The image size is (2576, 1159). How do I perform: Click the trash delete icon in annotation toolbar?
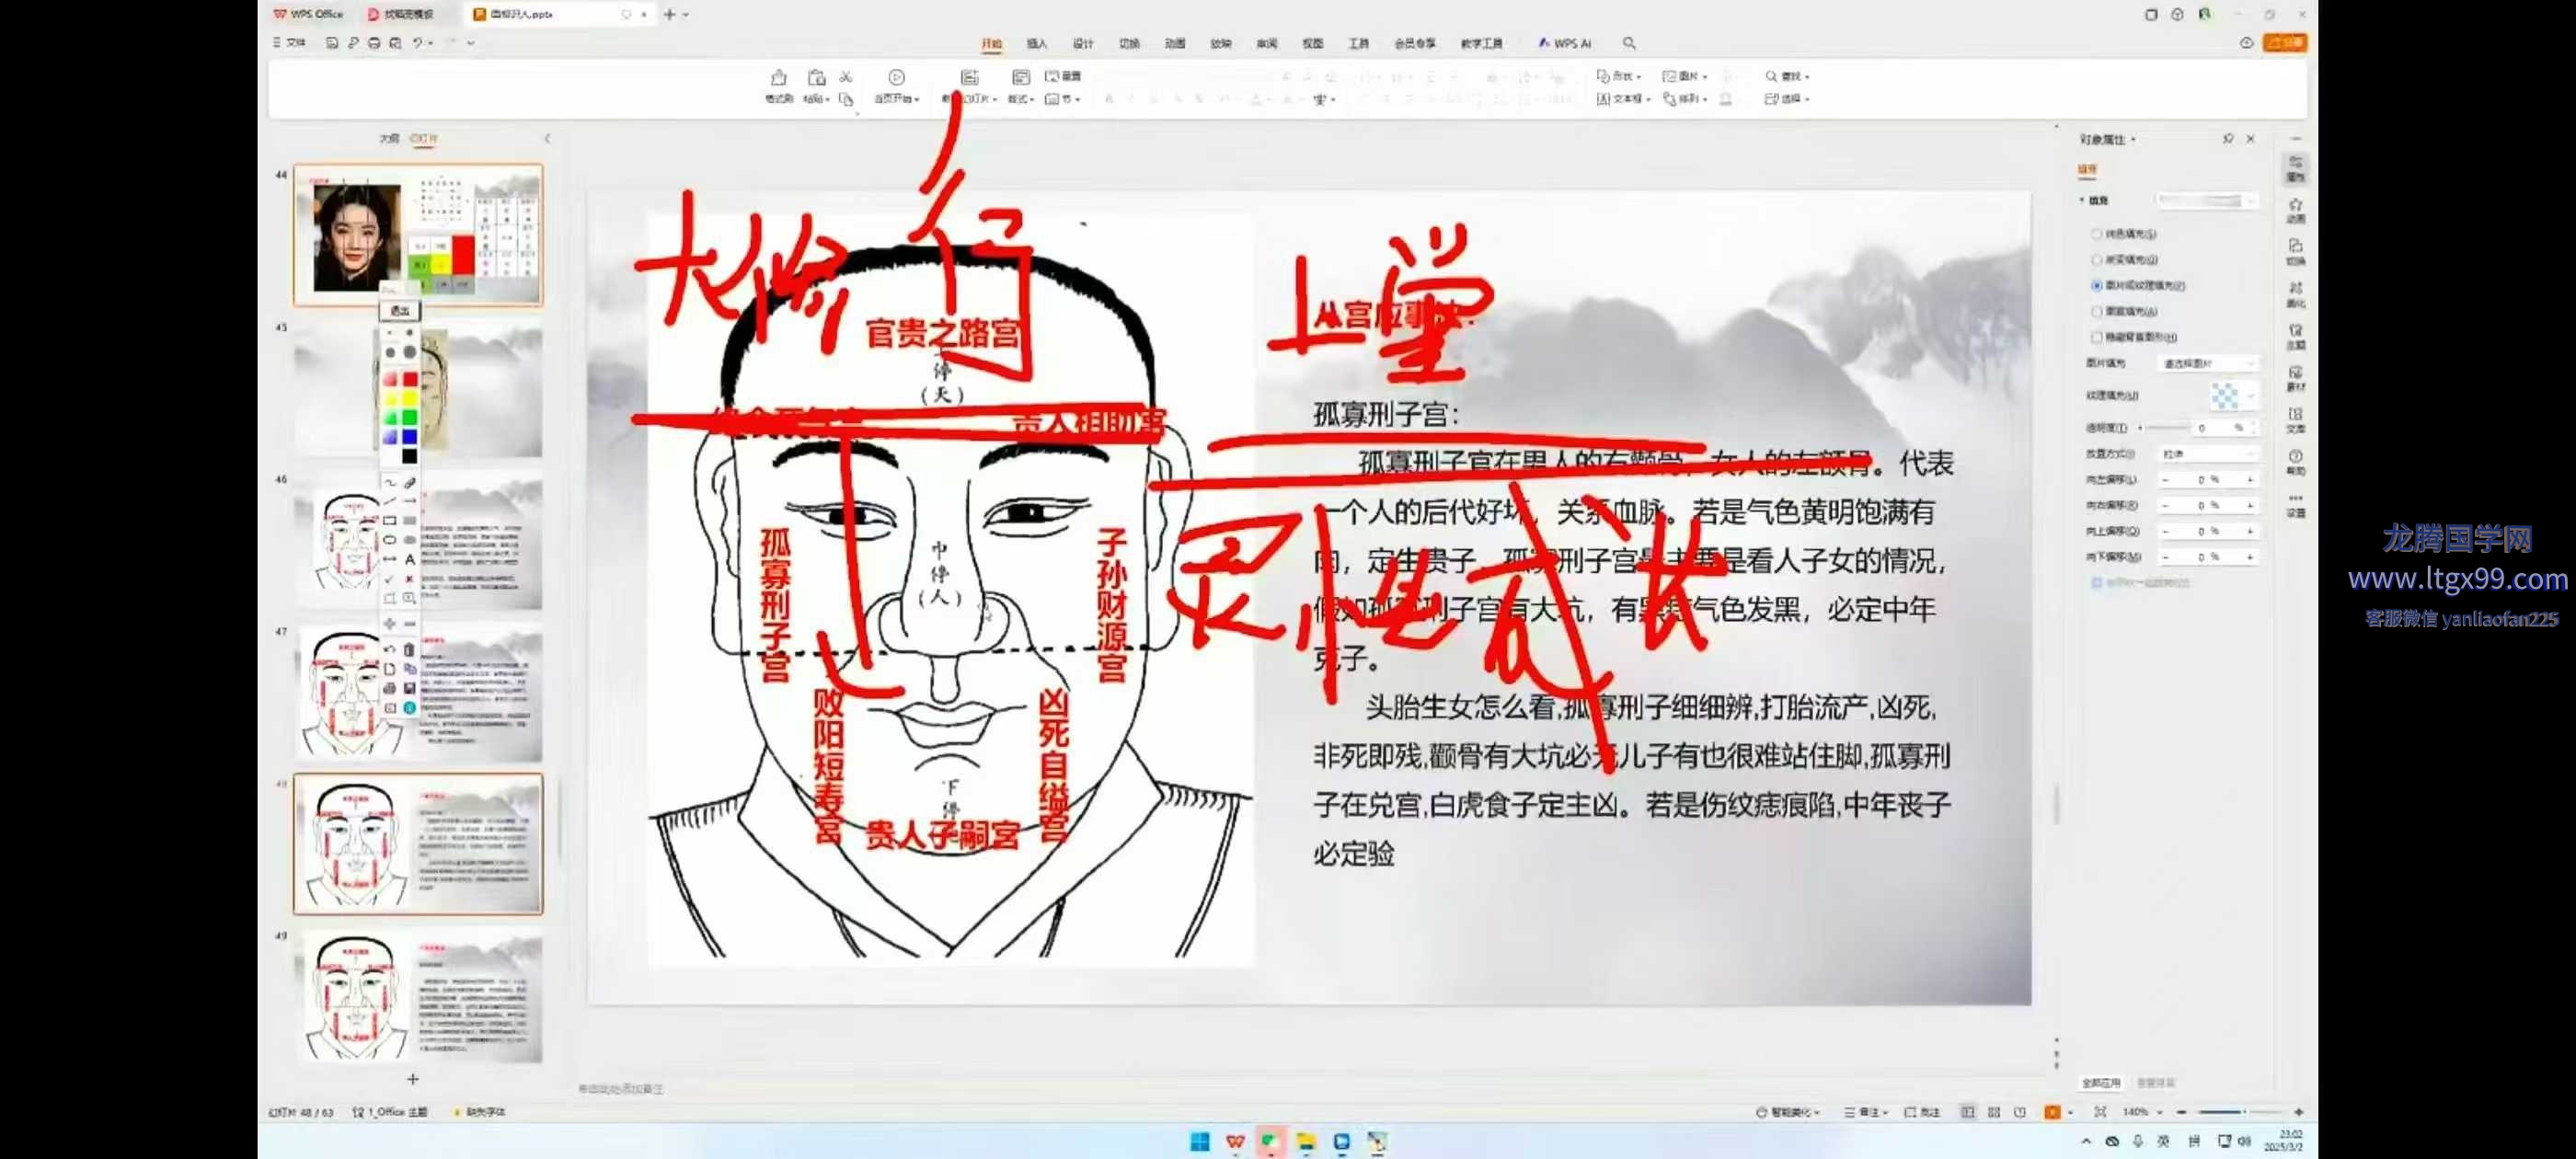click(x=409, y=650)
